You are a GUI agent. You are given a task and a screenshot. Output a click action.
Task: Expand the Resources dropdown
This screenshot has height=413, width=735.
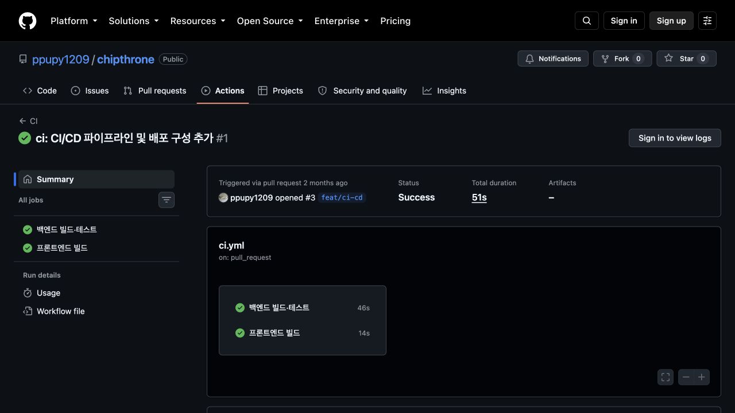click(198, 21)
